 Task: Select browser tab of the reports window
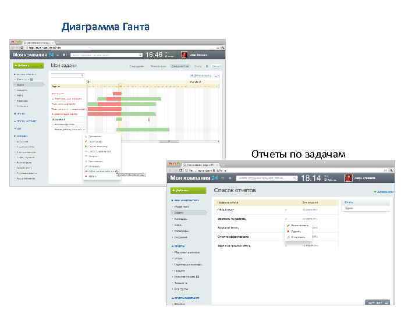(x=201, y=165)
